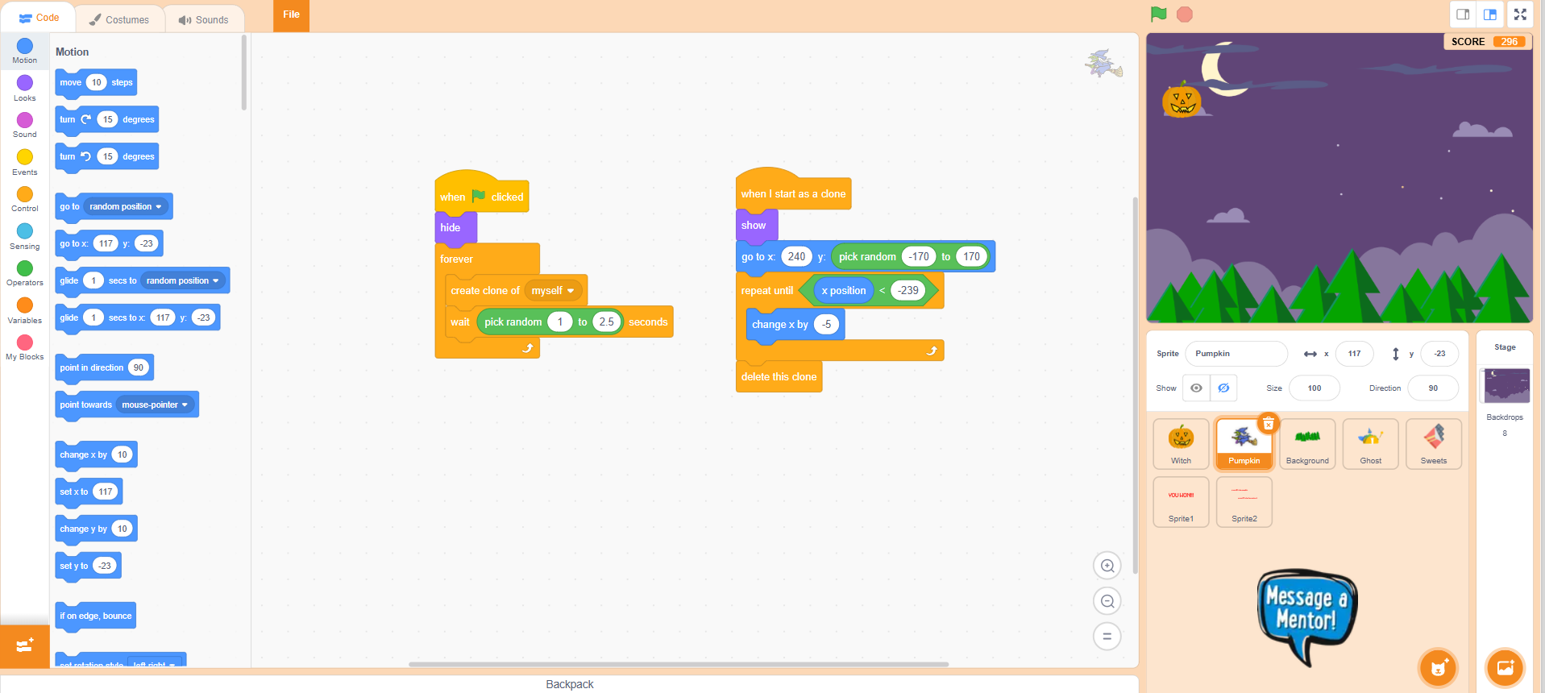The width and height of the screenshot is (1545, 693).
Task: Select the Ghost sprite thumbnail
Action: [x=1370, y=444]
